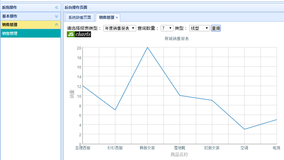284x160 pixels.
Task: Open the 年度销售报表 report type dropdown
Action: (x=120, y=28)
